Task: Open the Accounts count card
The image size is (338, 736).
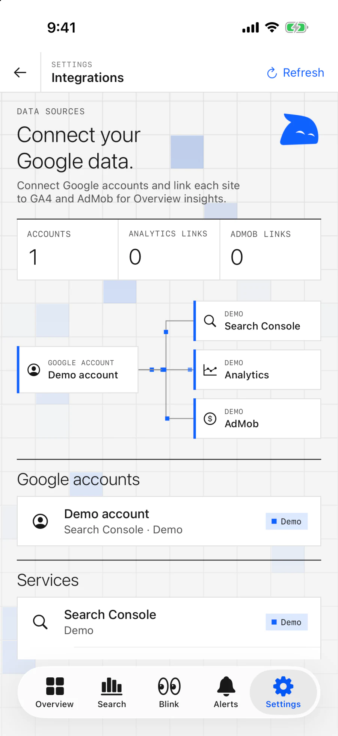Action: pos(68,250)
